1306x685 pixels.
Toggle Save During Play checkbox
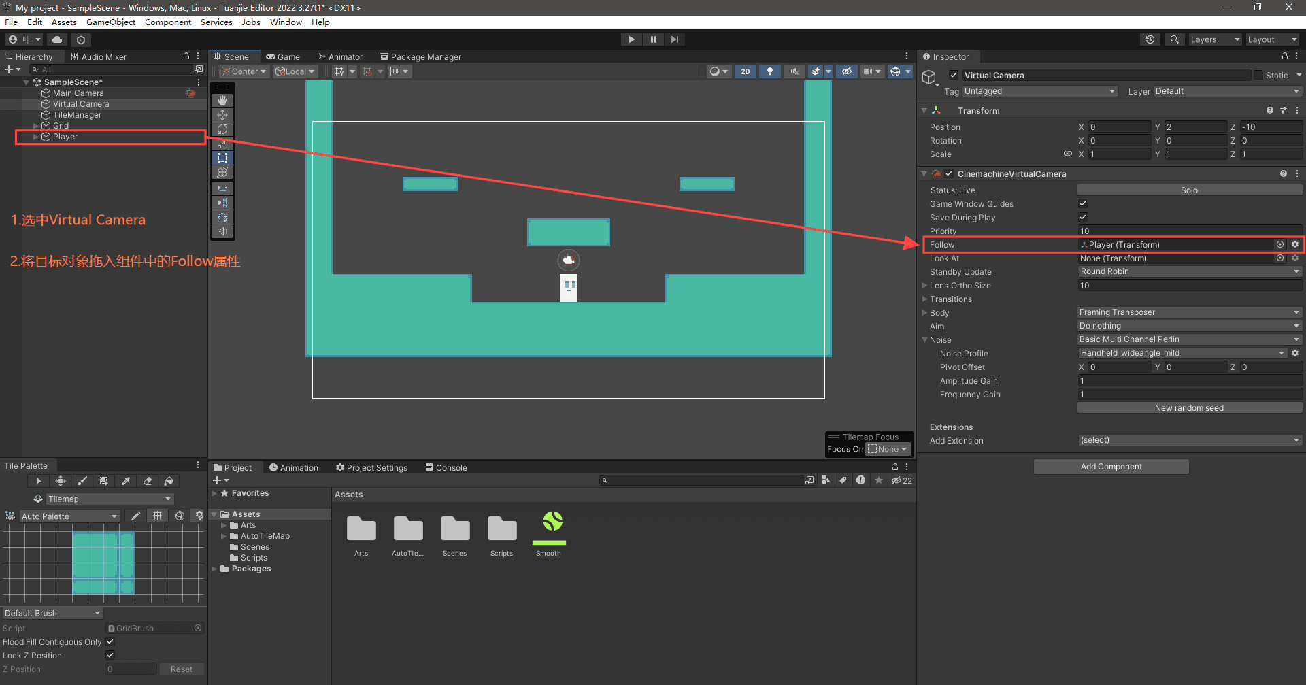[x=1083, y=217]
